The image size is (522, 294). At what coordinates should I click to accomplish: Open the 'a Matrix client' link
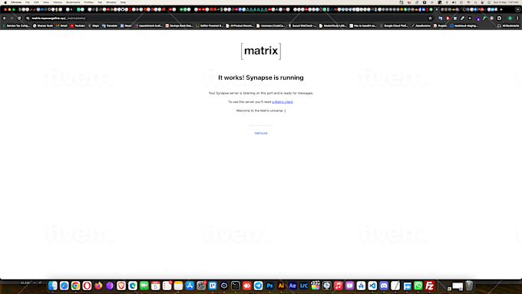point(282,102)
